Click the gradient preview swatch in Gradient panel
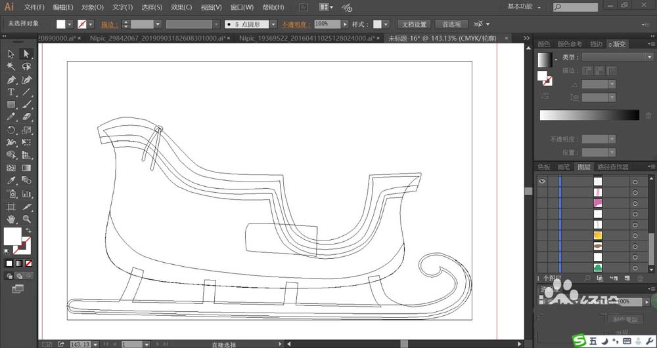Screen dimensions: 657x348 (545, 60)
